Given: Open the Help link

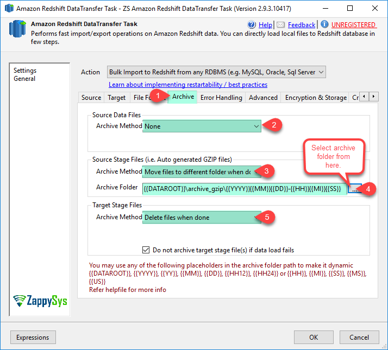Looking at the screenshot, I should click(x=265, y=25).
